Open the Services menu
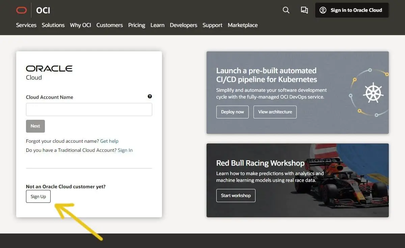The width and height of the screenshot is (405, 248). click(26, 25)
